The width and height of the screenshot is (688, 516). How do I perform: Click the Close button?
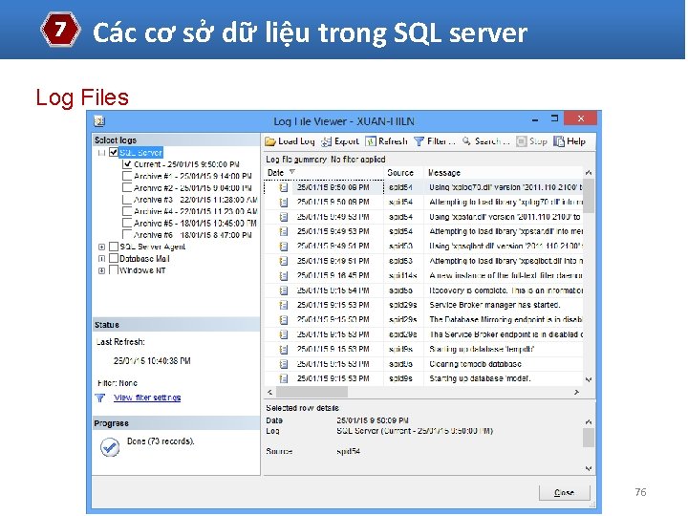click(565, 493)
